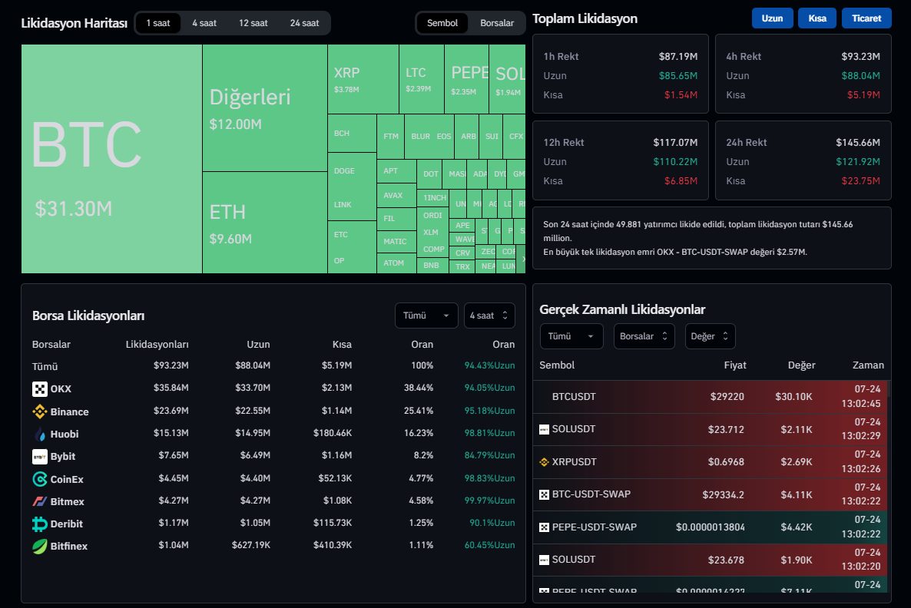Image resolution: width=911 pixels, height=608 pixels.
Task: Toggle the Uzun liquidation filter
Action: click(x=772, y=18)
